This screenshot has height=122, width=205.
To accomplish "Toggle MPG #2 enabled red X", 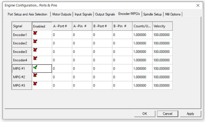I will coord(35,75).
